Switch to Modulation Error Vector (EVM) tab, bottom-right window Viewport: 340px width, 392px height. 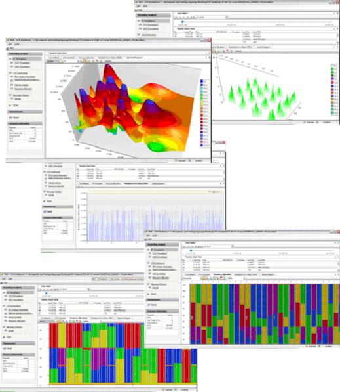(x=246, y=274)
